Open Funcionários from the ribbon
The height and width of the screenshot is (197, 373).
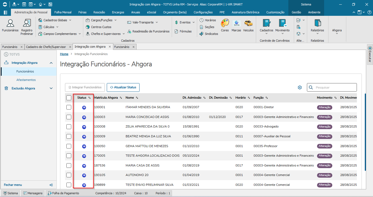pos(10,26)
